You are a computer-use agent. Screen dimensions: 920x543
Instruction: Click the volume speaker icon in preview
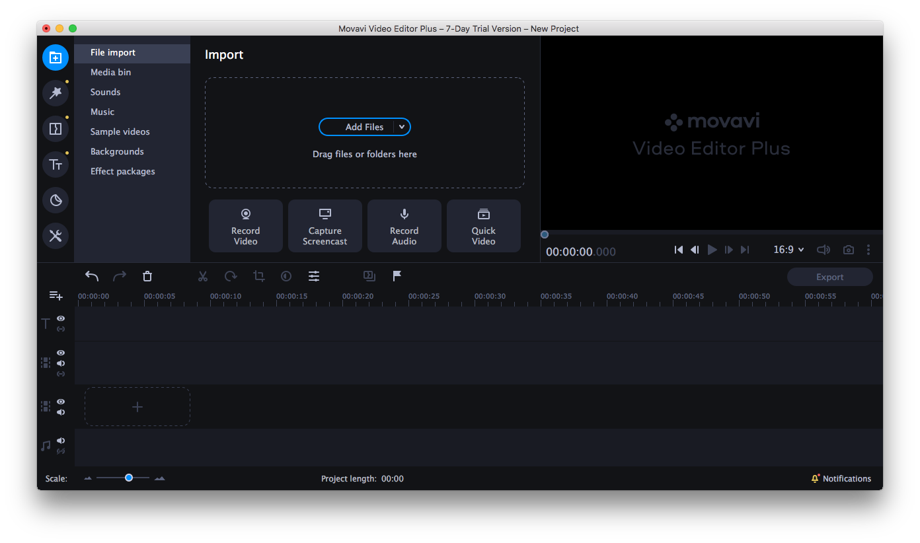click(823, 250)
